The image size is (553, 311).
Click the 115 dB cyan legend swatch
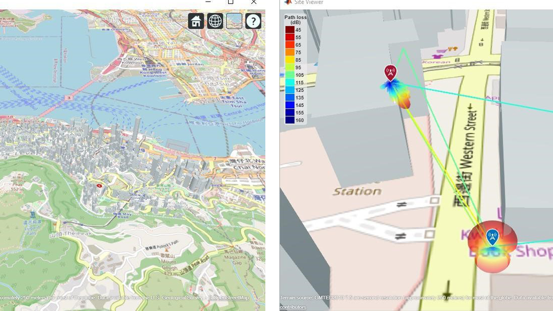pyautogui.click(x=290, y=82)
